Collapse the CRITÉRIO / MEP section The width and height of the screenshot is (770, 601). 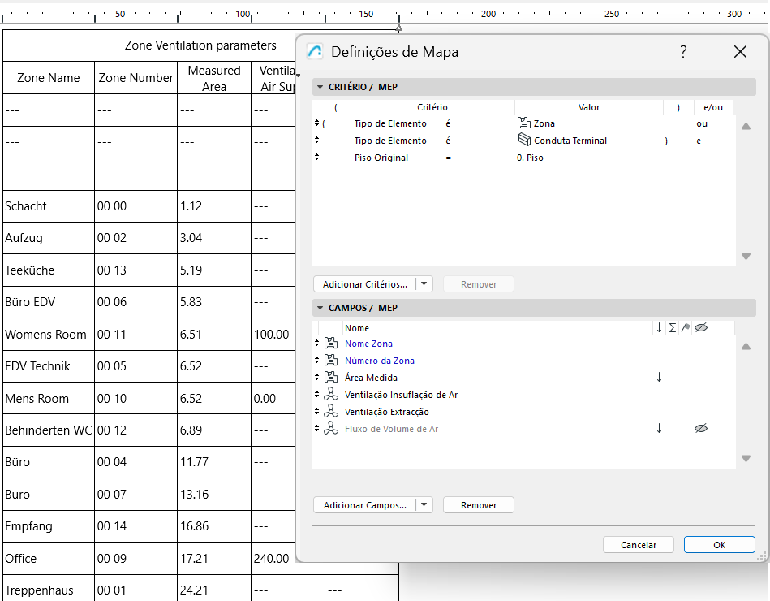pyautogui.click(x=320, y=87)
